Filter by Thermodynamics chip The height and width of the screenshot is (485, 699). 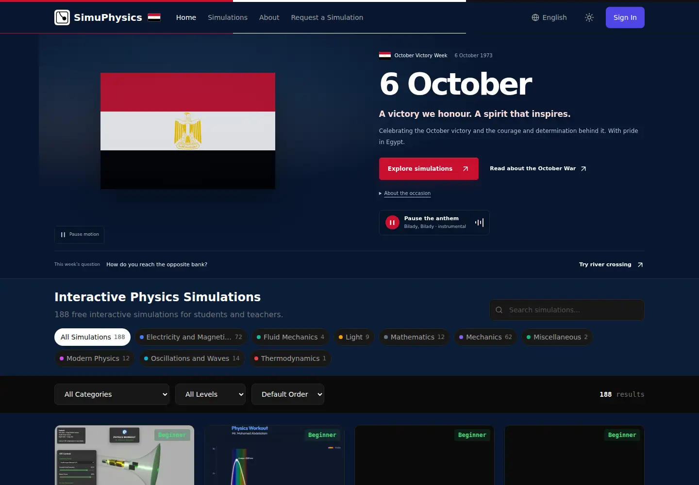(290, 358)
